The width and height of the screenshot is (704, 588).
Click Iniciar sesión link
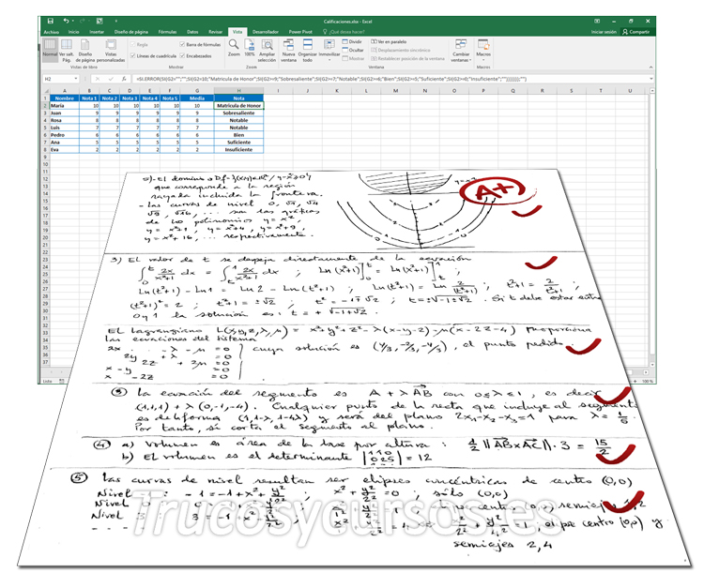tap(604, 31)
